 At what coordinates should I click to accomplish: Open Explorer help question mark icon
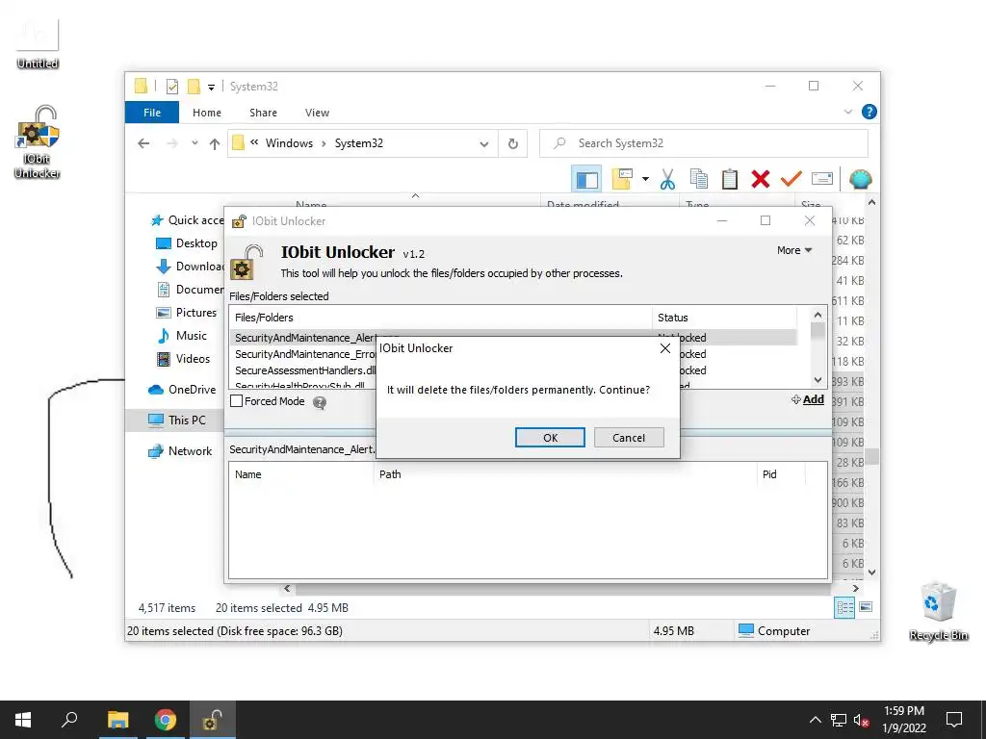[x=869, y=112]
